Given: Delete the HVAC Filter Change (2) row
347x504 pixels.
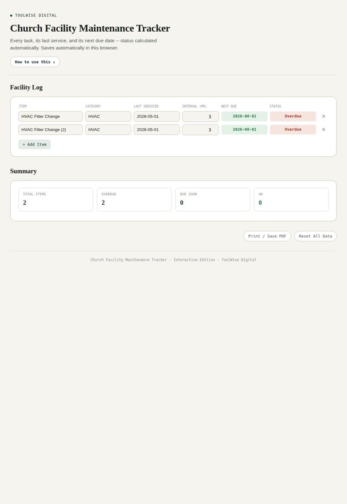Looking at the screenshot, I should click(323, 129).
